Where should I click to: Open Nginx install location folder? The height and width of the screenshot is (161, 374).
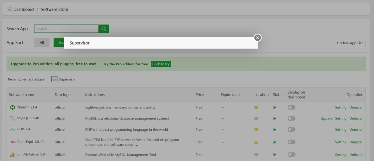click(x=256, y=108)
